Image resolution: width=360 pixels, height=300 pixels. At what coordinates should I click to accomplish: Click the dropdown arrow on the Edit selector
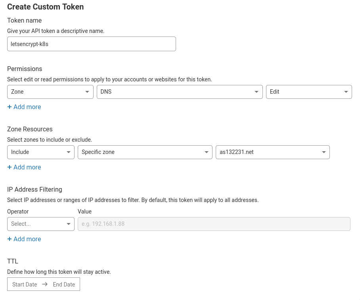click(x=346, y=92)
